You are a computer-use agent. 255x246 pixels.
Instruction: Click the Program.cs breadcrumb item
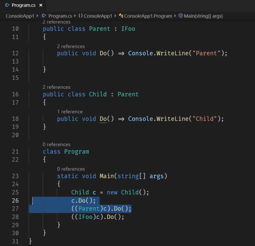60,16
